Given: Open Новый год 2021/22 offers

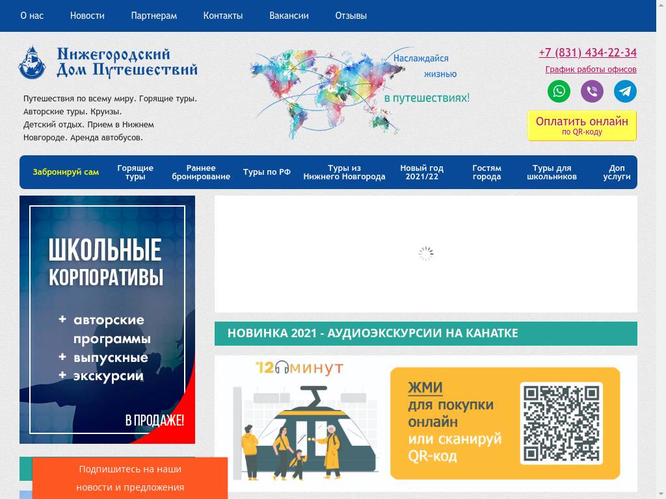Looking at the screenshot, I should point(421,172).
